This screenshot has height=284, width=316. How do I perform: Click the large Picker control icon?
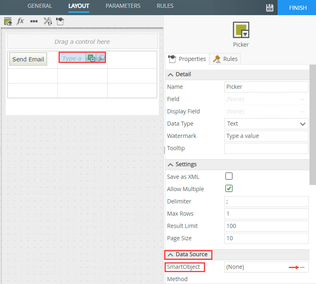point(241,30)
